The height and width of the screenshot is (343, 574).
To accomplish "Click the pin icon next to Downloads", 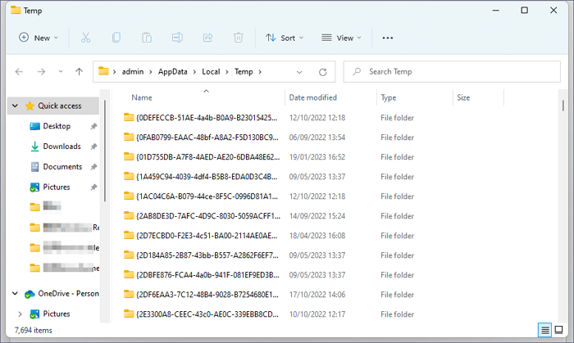I will (94, 147).
